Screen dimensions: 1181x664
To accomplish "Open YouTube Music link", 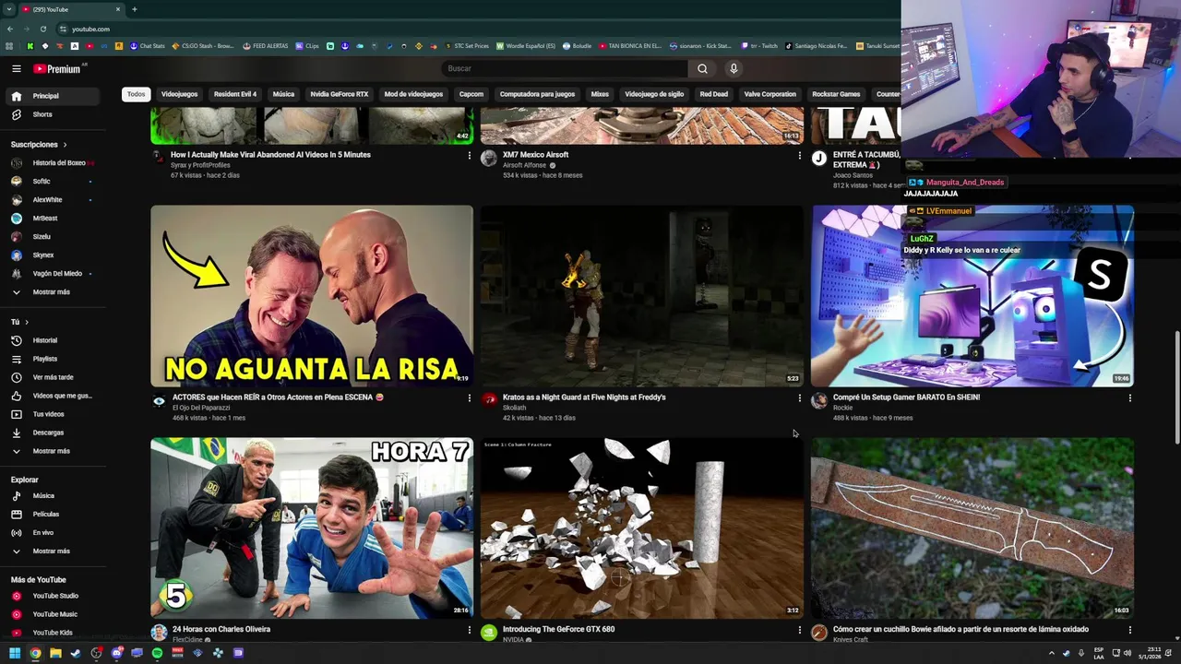I will [54, 614].
